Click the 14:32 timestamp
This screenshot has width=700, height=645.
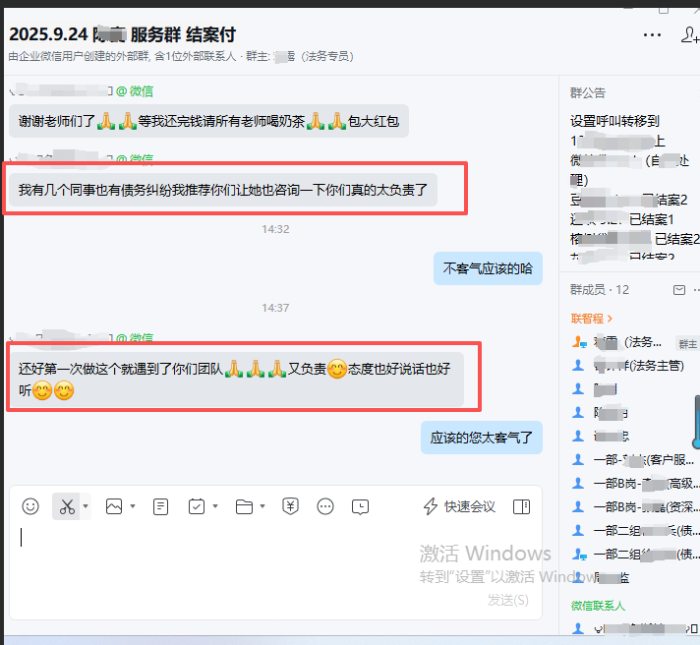point(275,229)
